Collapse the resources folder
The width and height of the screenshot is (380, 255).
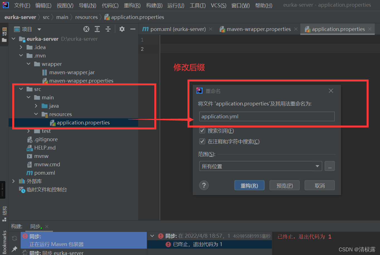pyautogui.click(x=36, y=114)
